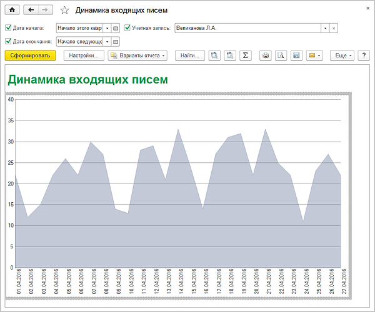375x312 pixels.
Task: Add report to favorites star
Action: coord(64,10)
